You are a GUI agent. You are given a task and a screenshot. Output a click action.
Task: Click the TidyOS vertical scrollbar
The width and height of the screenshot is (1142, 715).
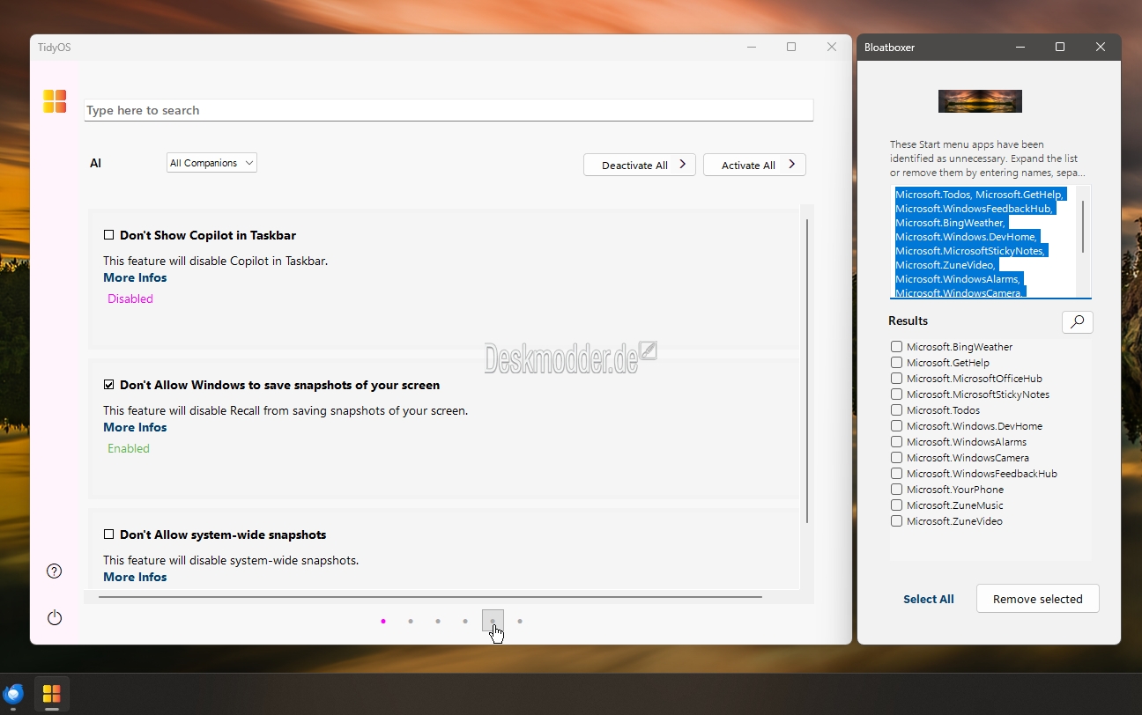click(807, 370)
